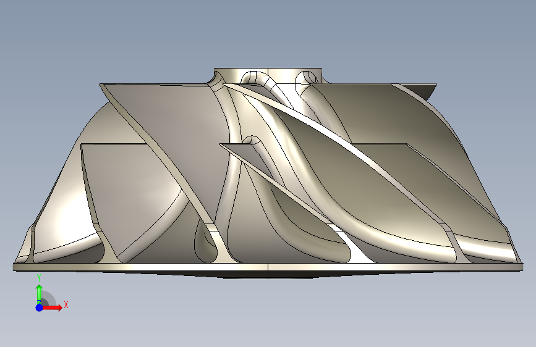This screenshot has height=347, width=536.
Task: Click the red X axis arrow
Action: click(53, 307)
